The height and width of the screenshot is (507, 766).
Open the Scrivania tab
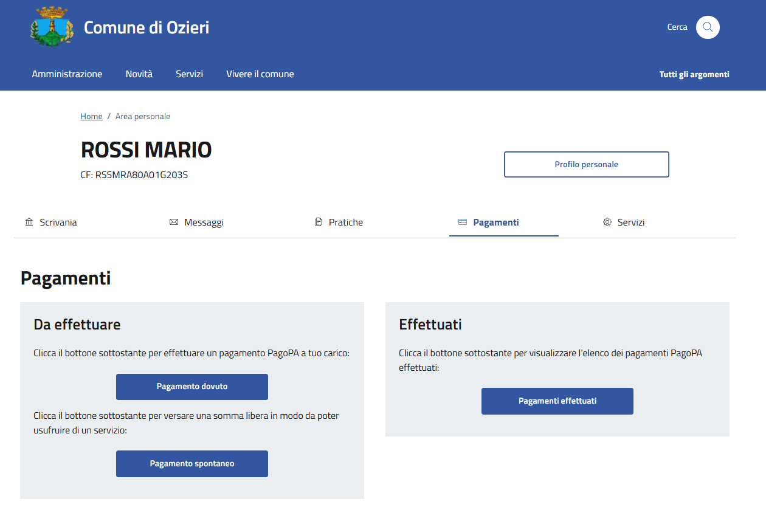(51, 222)
